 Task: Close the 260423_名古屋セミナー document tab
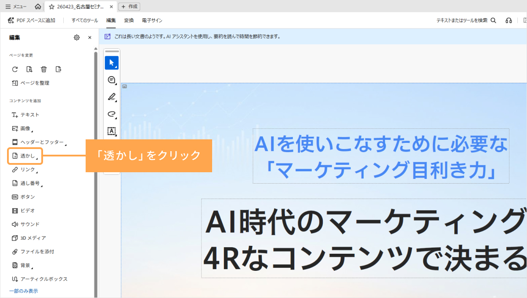click(x=111, y=7)
